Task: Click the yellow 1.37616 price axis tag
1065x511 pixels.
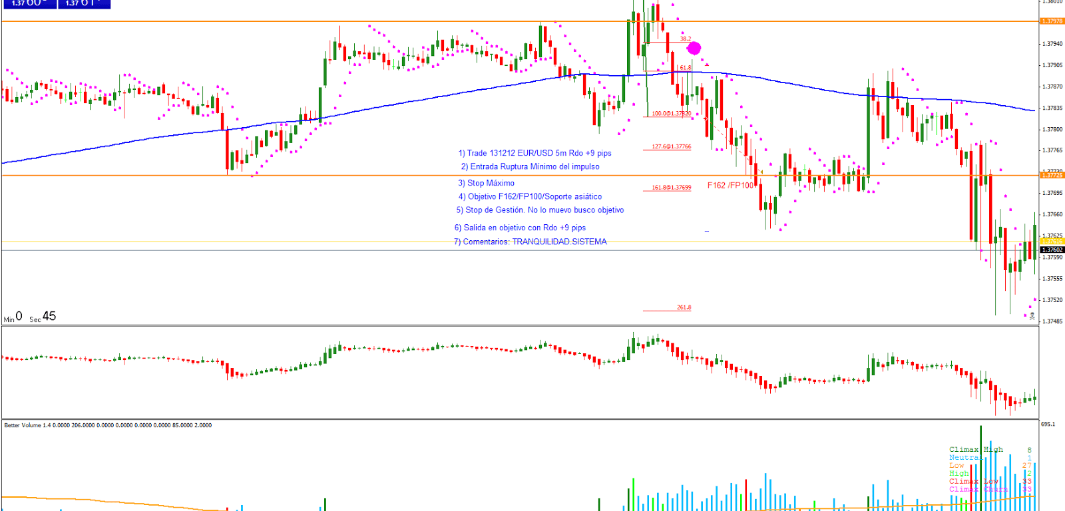Action: [x=1052, y=242]
